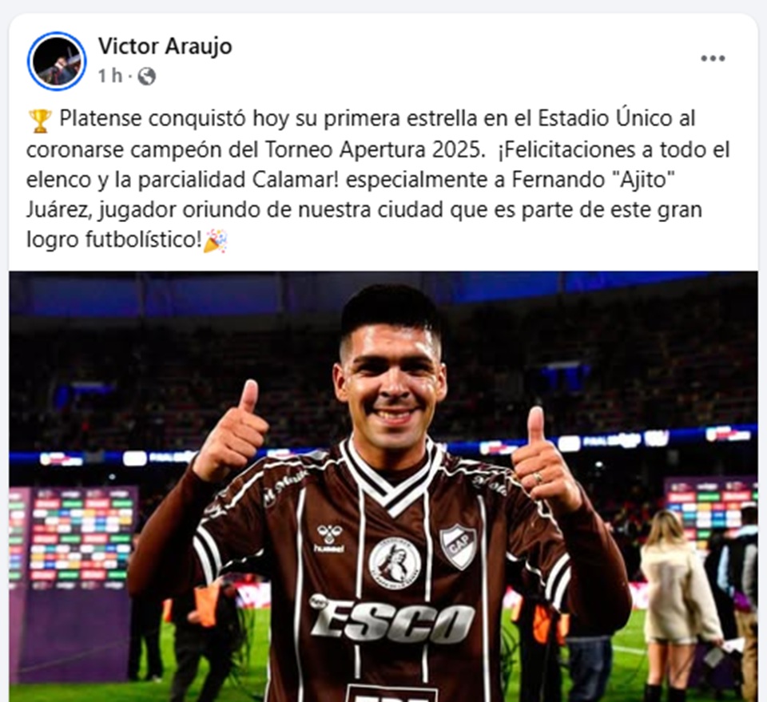Open the three-dots post options menu
This screenshot has height=702, width=767.
click(x=713, y=58)
